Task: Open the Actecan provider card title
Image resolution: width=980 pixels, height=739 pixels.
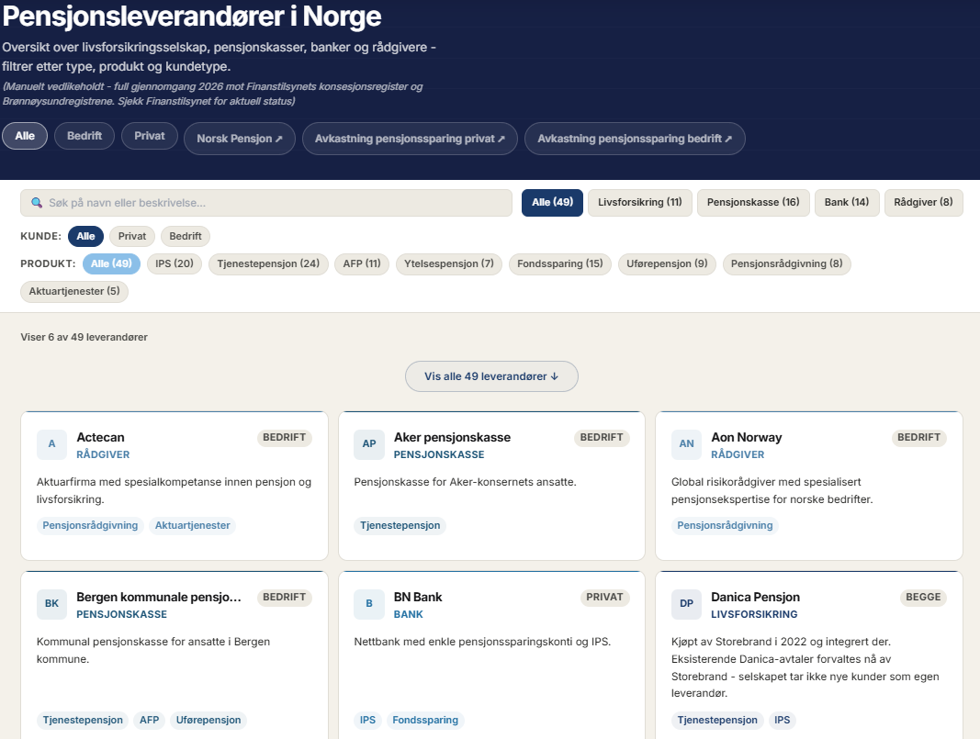Action: 101,437
